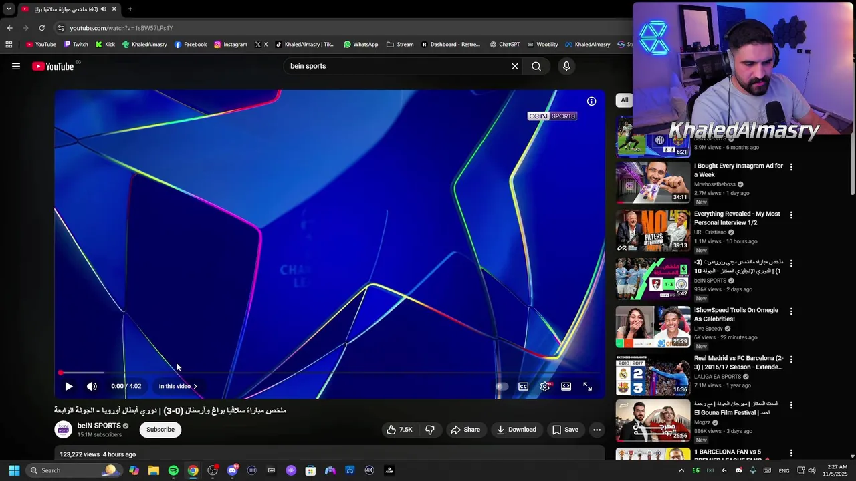Open 'I Bought Every Instagram Ad' thumbnail
This screenshot has width=856, height=481.
(653, 182)
